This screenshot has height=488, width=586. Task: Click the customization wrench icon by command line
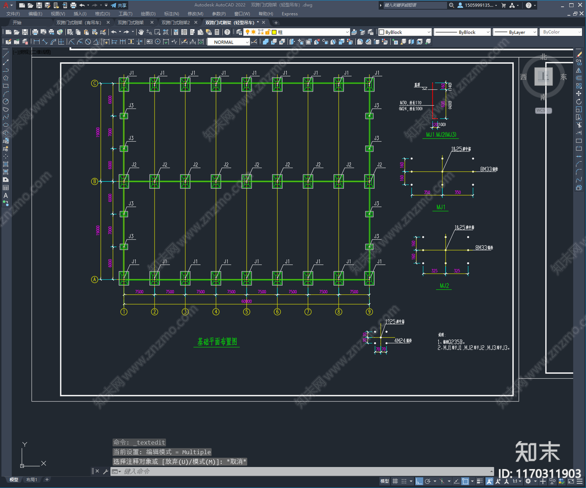(x=105, y=472)
